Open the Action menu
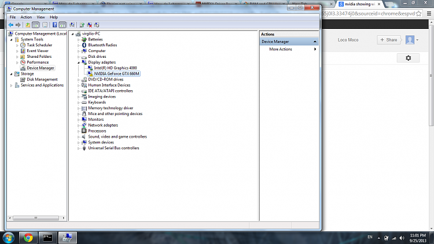The image size is (434, 244). coord(26,17)
